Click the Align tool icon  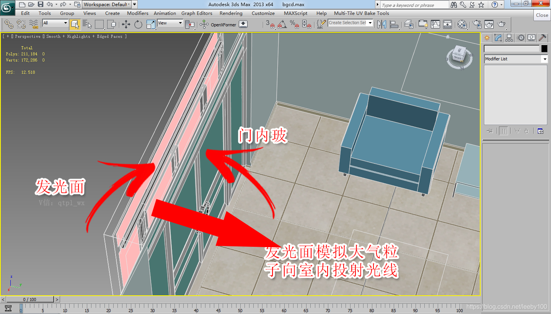coord(394,24)
